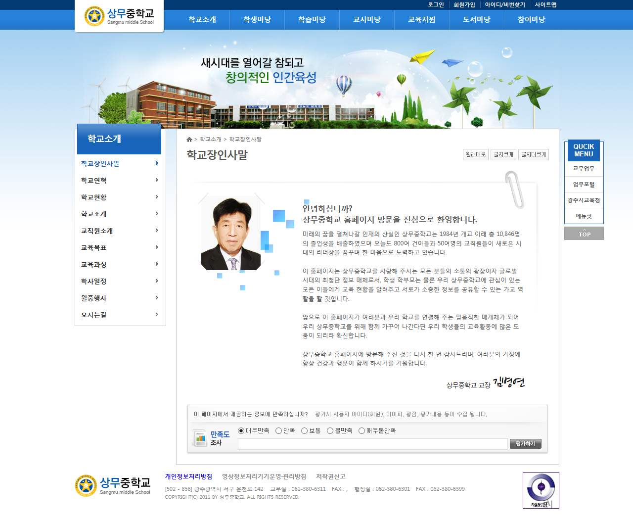Open the 학생마당 top menu
Screen dimensions: 633x520
click(257, 20)
